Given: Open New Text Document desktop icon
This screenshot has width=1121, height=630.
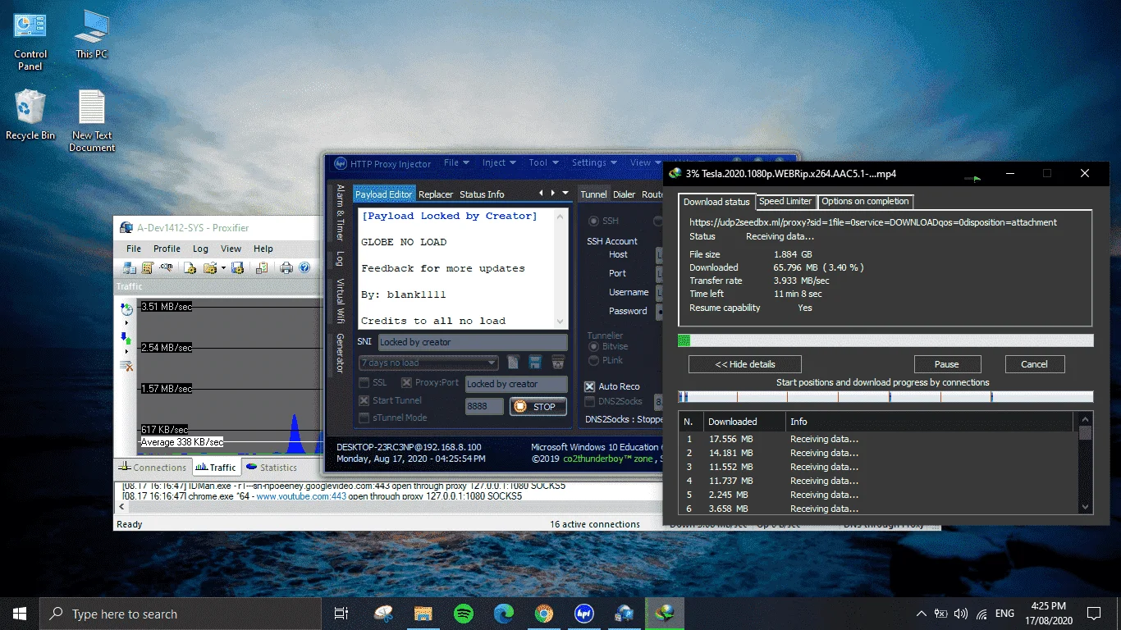Looking at the screenshot, I should tap(92, 121).
